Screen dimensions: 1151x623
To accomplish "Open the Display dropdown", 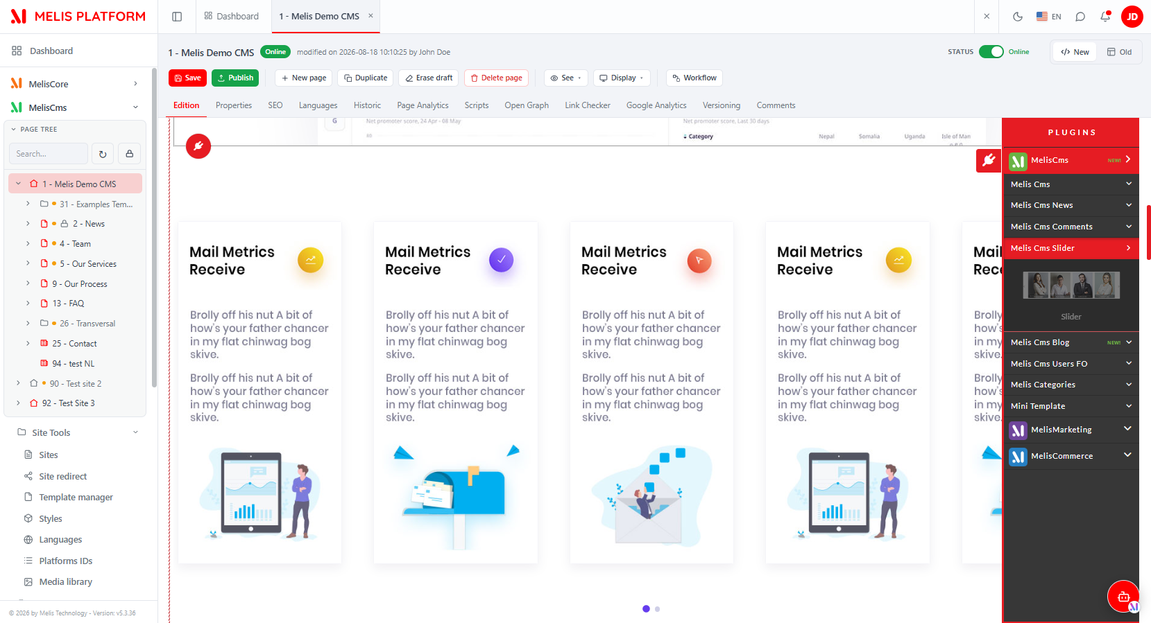I will tap(622, 78).
